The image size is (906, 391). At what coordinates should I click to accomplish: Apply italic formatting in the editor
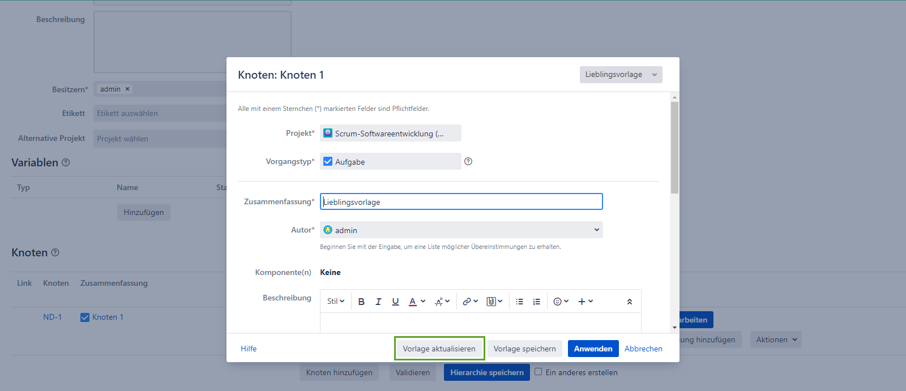click(378, 302)
